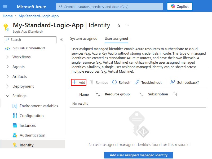Click the Copilot button
This screenshot has height=159, width=212.
click(180, 6)
